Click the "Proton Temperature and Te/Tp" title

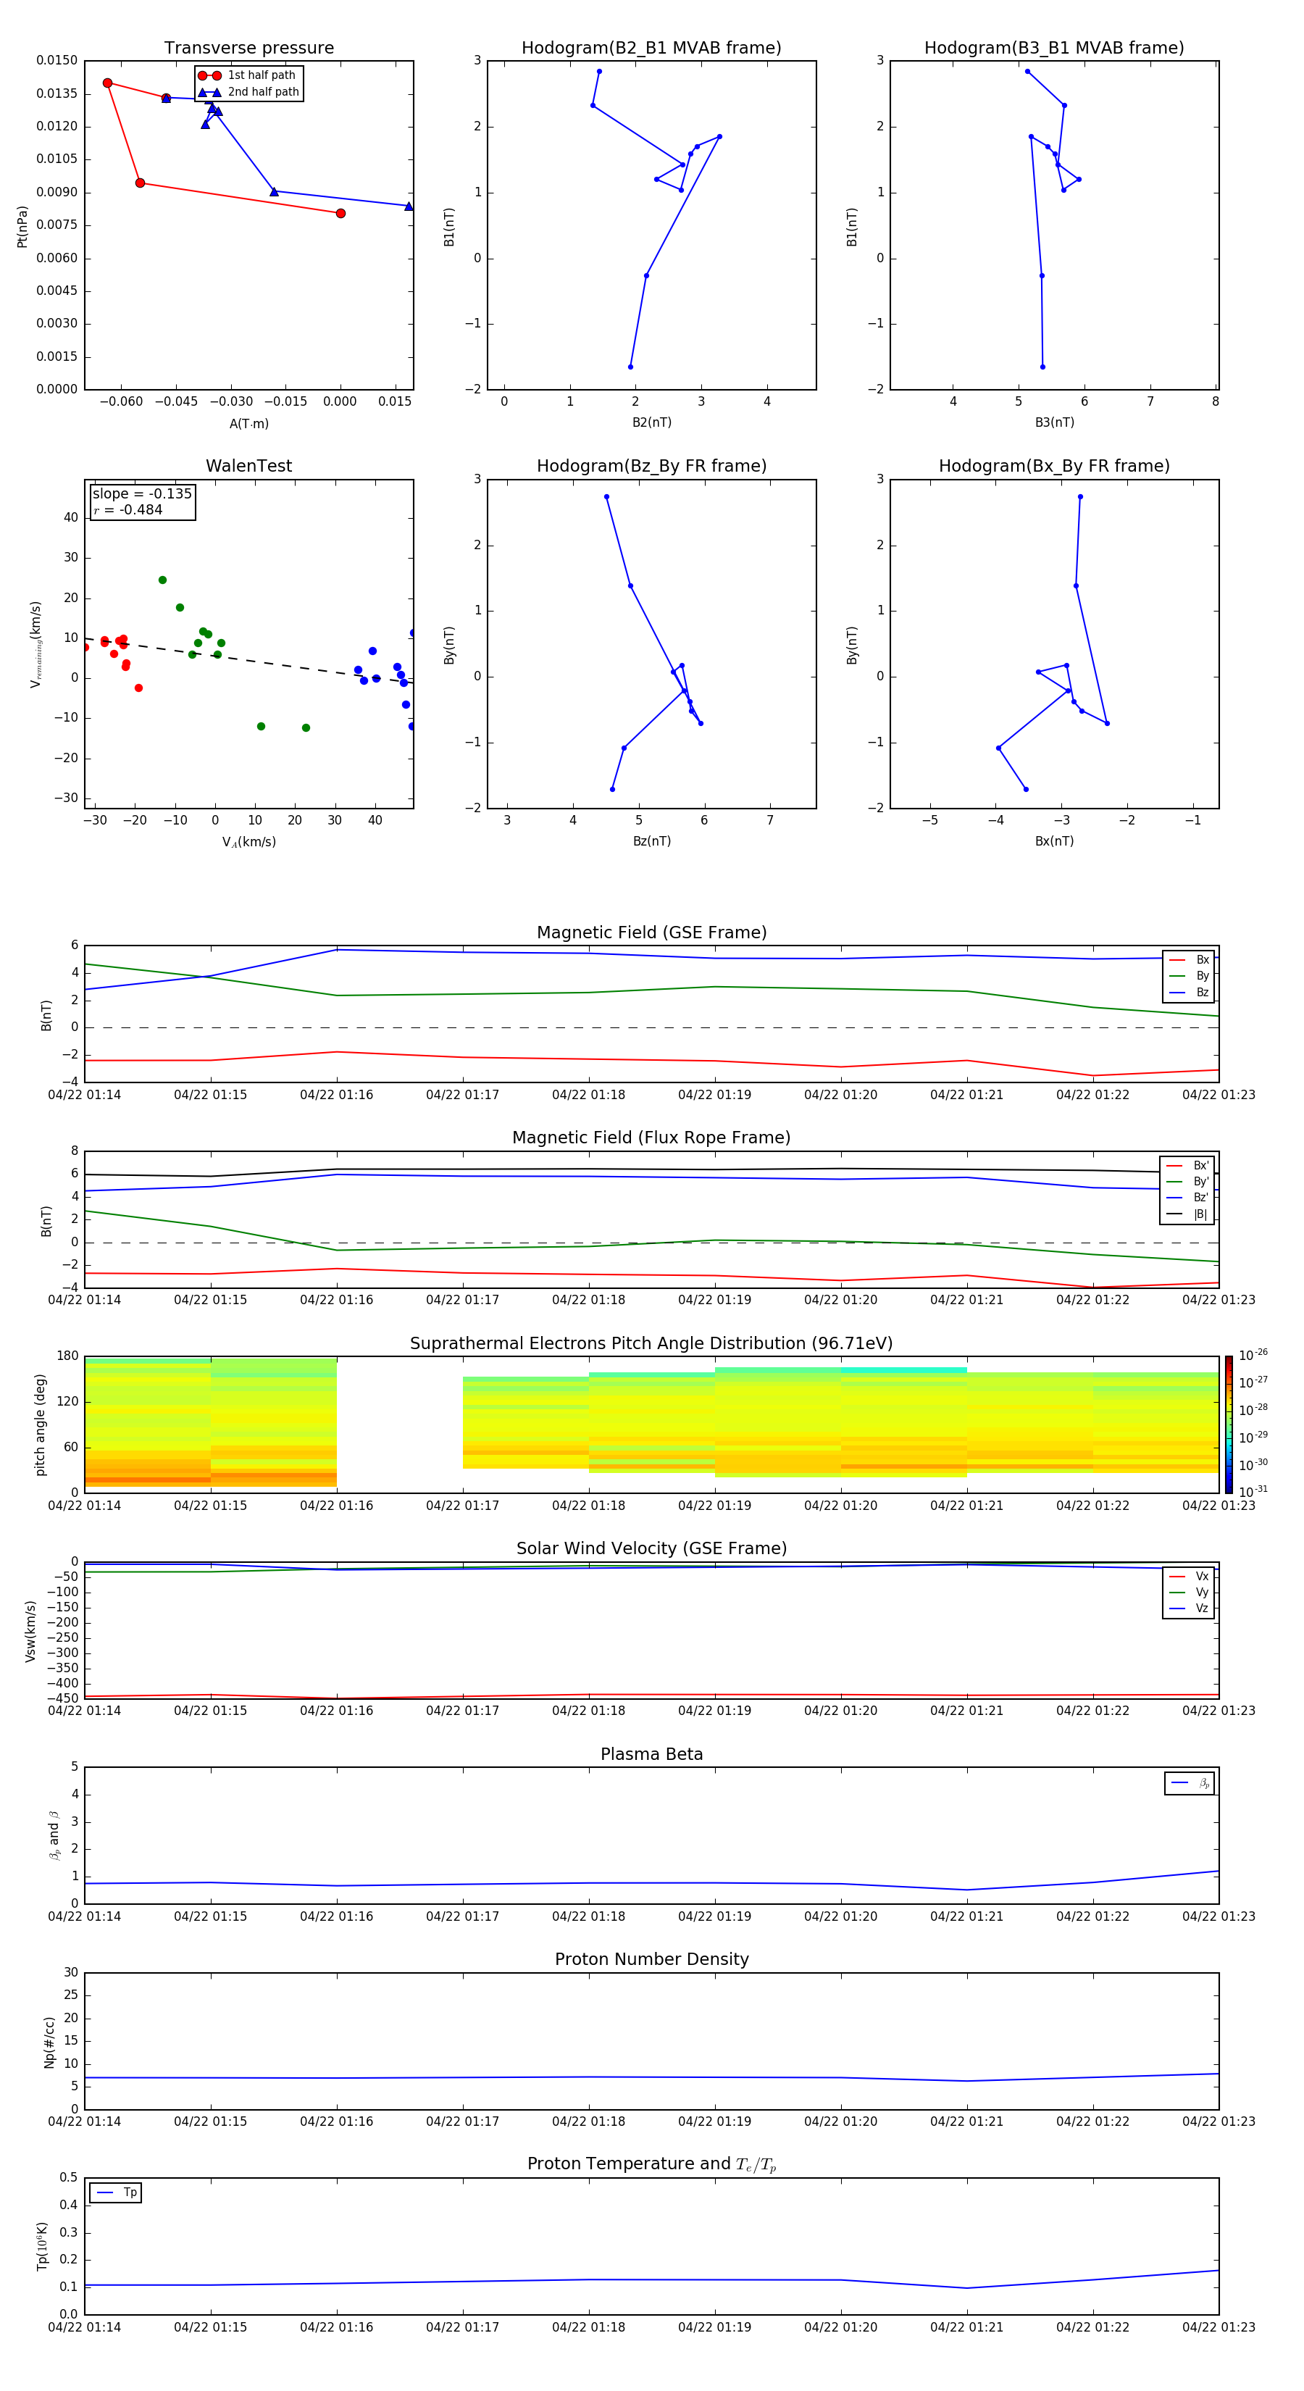coord(651,2166)
